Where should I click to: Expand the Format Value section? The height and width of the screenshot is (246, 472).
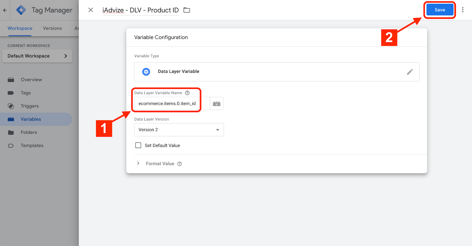[x=138, y=164]
